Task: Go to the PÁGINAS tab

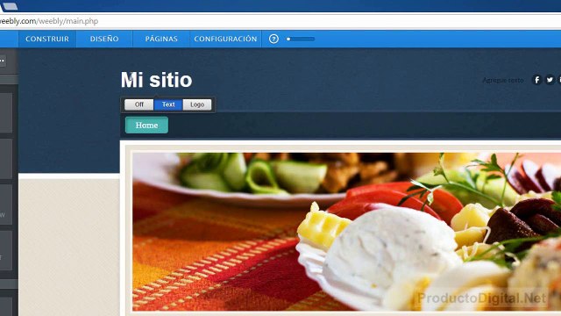Action: 161,39
